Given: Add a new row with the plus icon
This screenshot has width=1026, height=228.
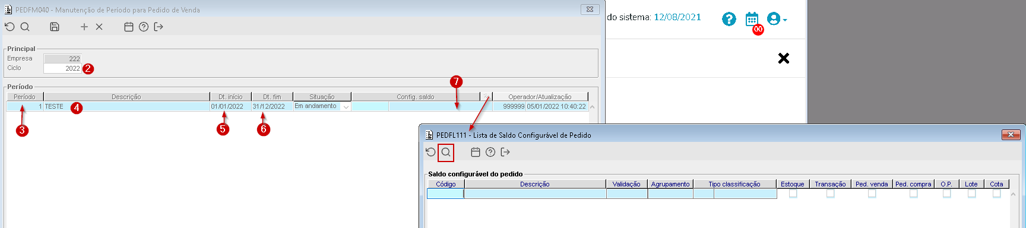Looking at the screenshot, I should tap(84, 27).
